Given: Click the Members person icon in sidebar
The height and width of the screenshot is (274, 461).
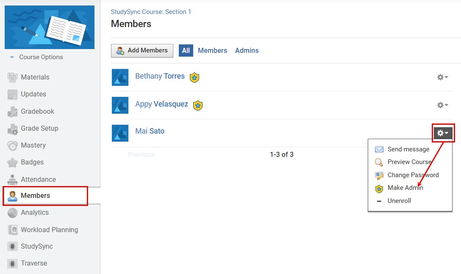Looking at the screenshot, I should [x=12, y=196].
